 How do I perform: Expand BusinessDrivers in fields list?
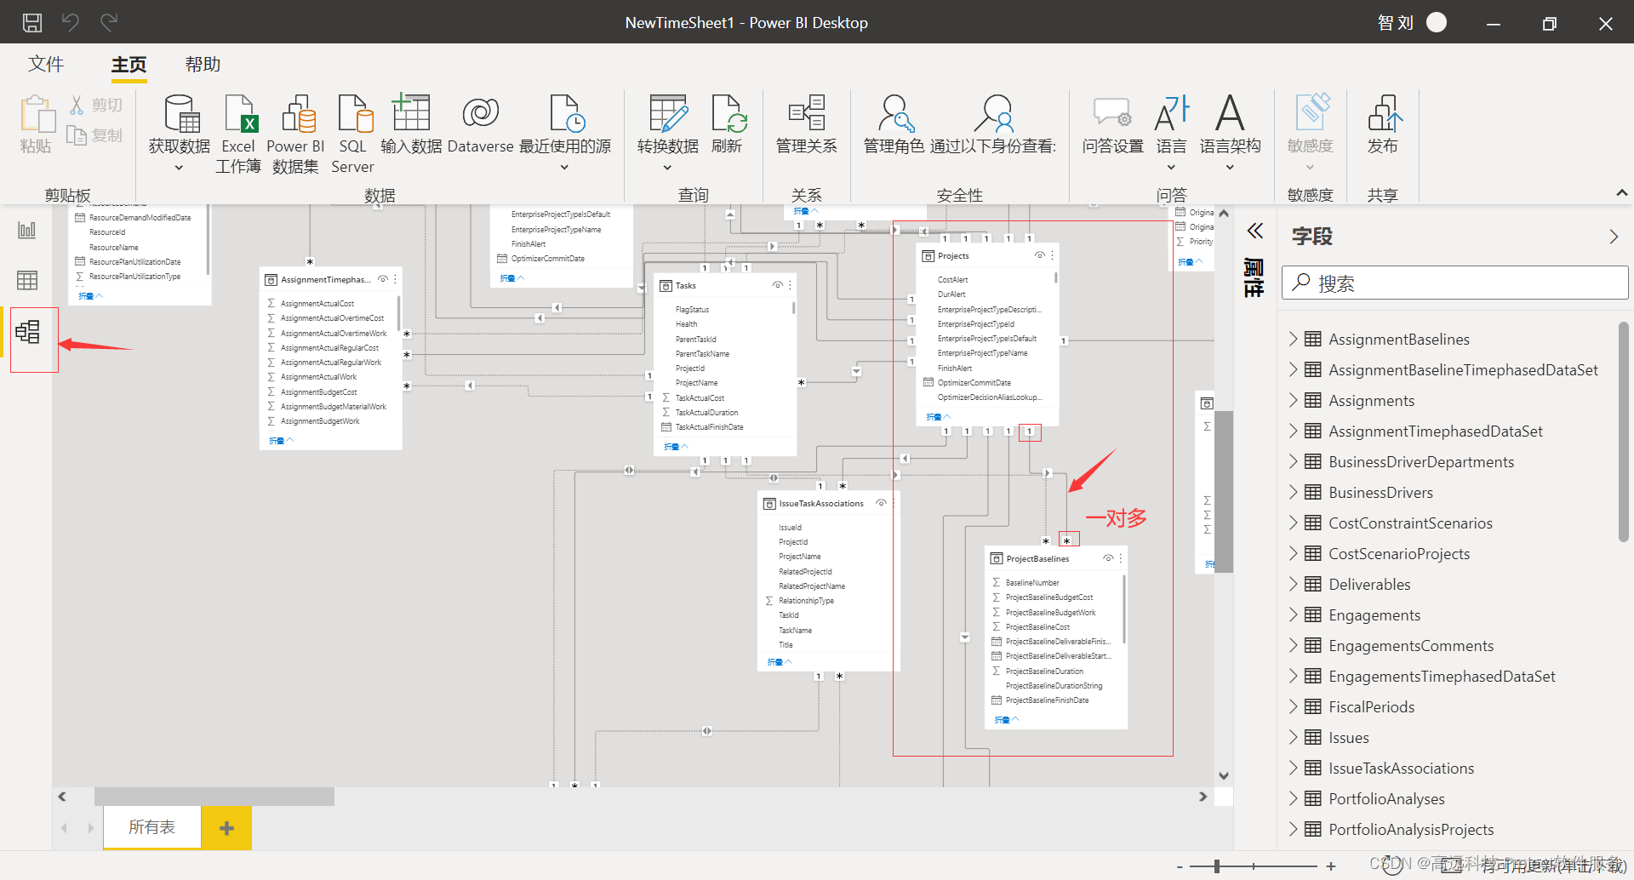click(x=1293, y=492)
